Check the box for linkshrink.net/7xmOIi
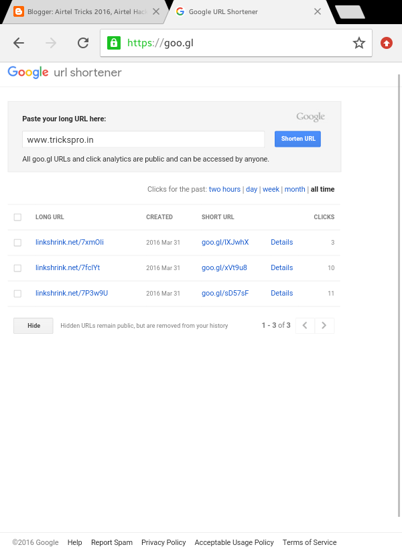402x551 pixels. [17, 242]
